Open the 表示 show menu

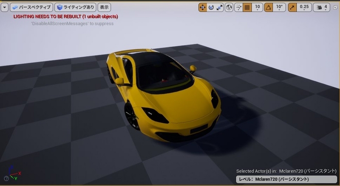[104, 7]
